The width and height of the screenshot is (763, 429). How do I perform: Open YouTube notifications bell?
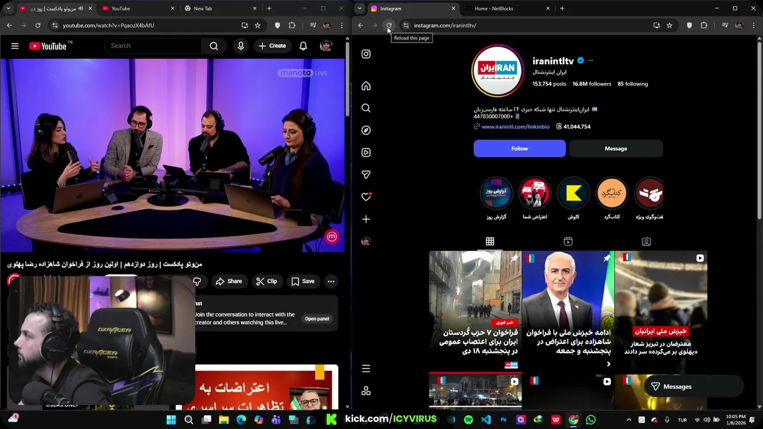[303, 46]
